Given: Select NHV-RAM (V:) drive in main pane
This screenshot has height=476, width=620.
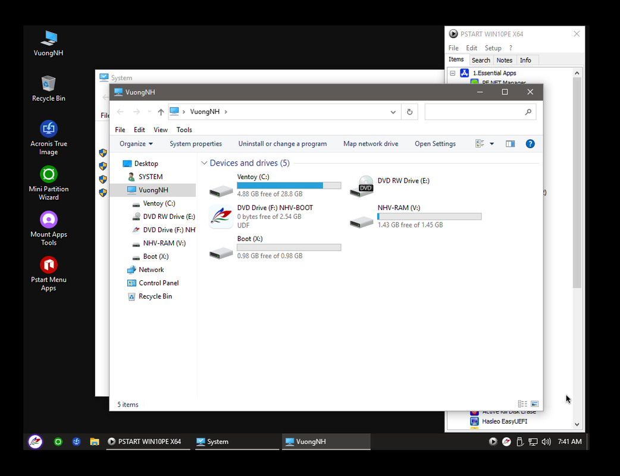Looking at the screenshot, I should 415,216.
